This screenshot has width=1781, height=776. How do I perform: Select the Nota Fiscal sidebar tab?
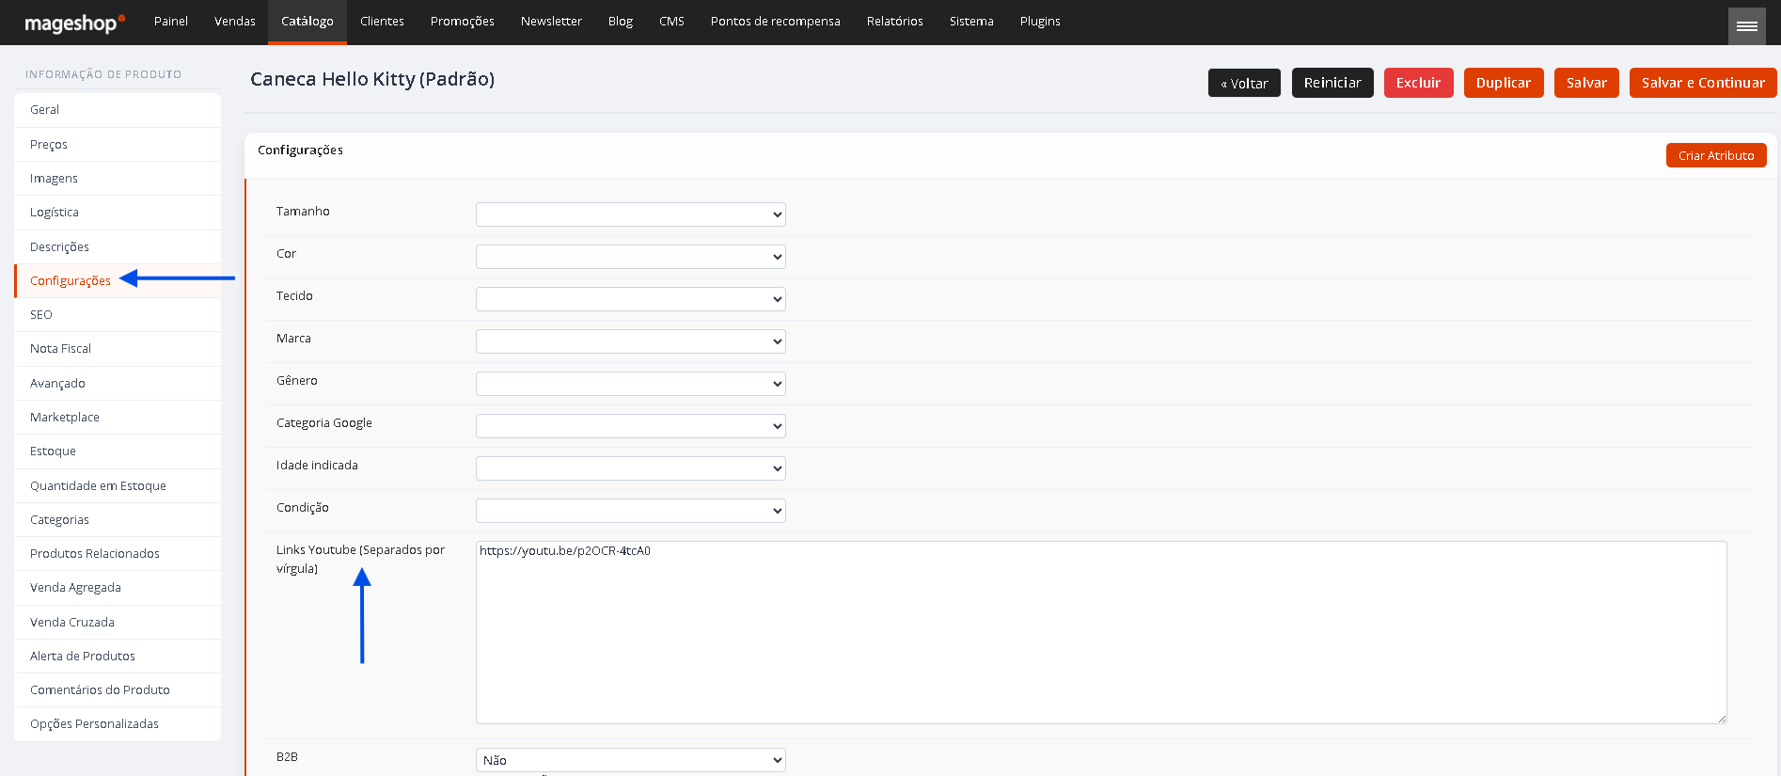click(x=118, y=349)
